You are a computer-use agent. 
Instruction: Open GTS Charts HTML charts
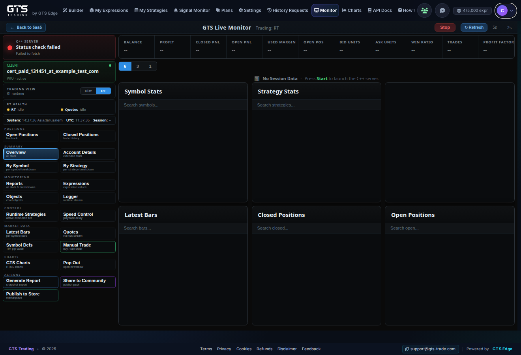tap(30, 264)
